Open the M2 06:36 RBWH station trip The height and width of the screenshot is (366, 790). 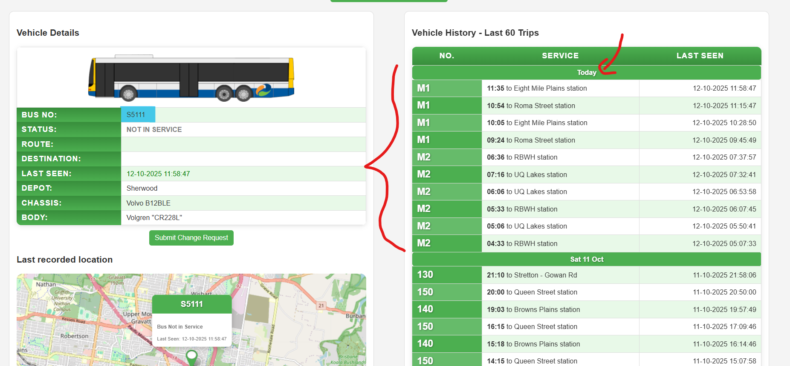pos(522,157)
